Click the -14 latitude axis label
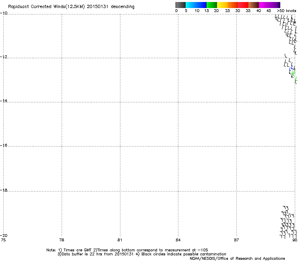This screenshot has height=261, width=298. [4, 101]
